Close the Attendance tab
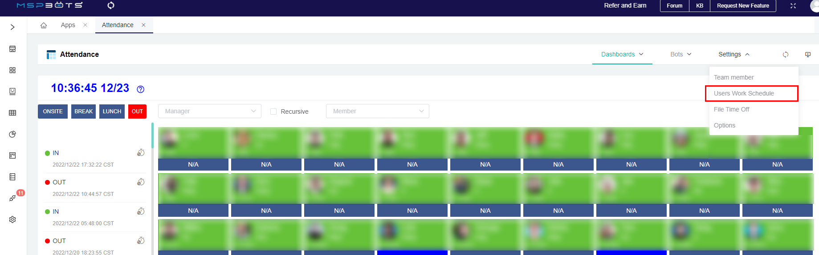 pos(143,25)
